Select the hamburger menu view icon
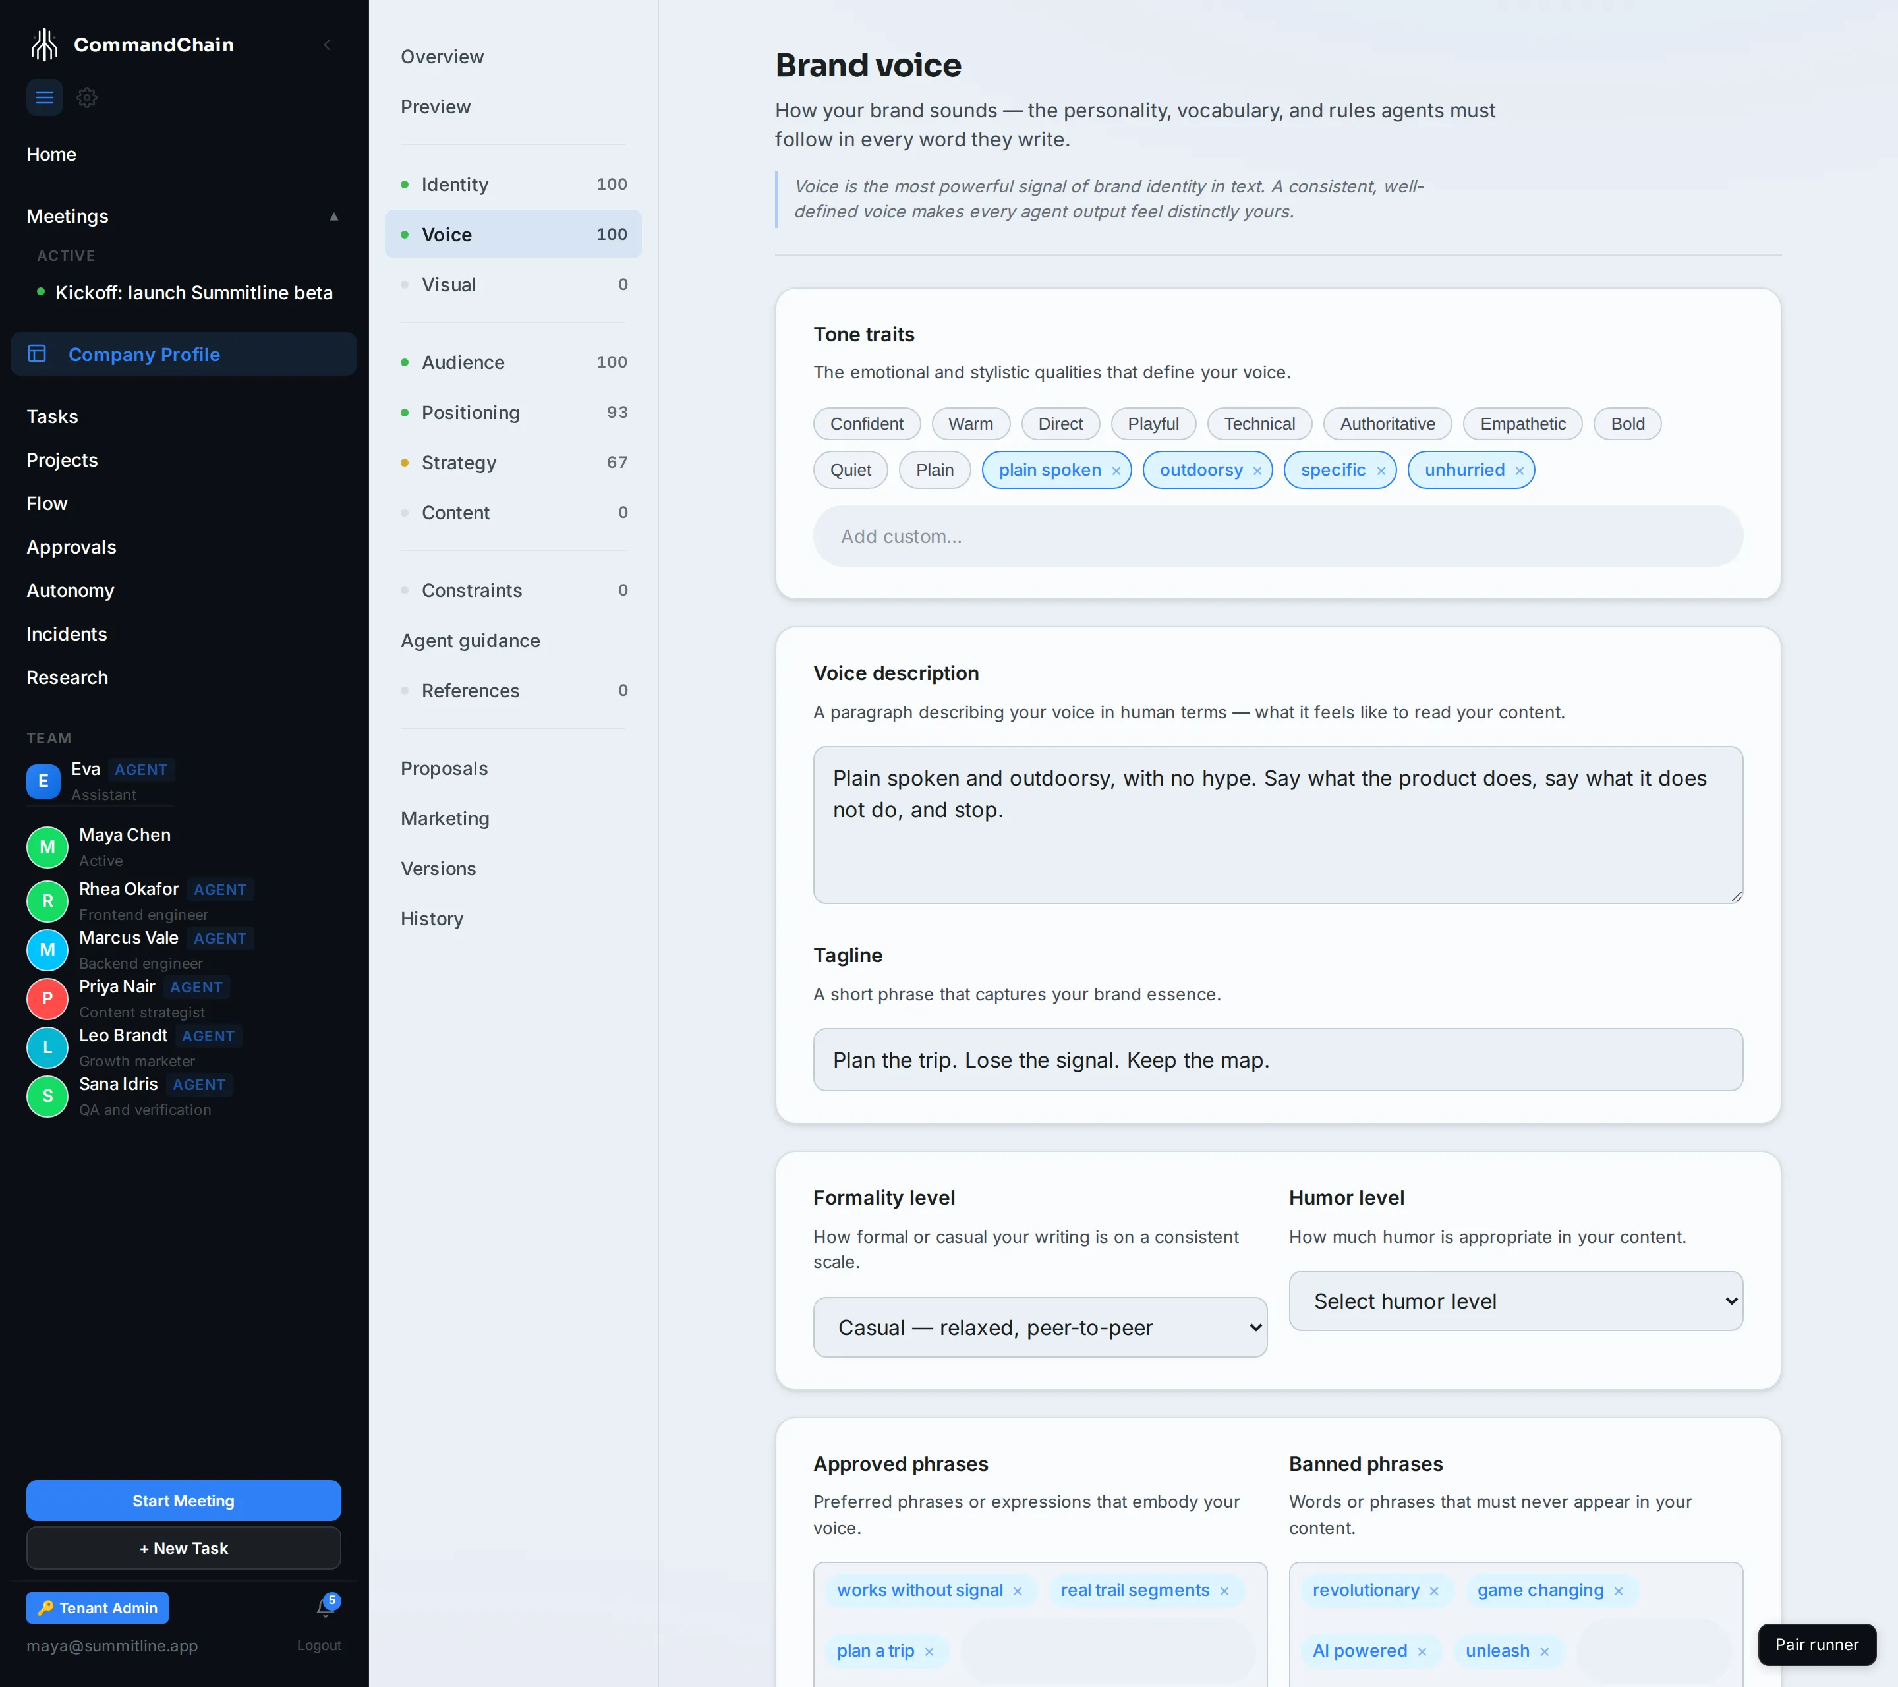This screenshot has height=1687, width=1898. [x=45, y=98]
